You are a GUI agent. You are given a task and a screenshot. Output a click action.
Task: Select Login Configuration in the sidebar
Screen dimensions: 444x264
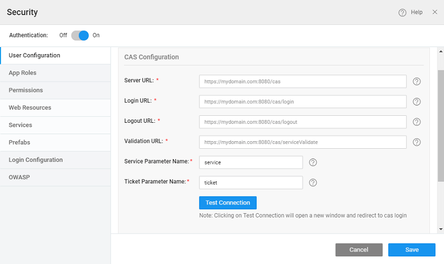click(36, 160)
